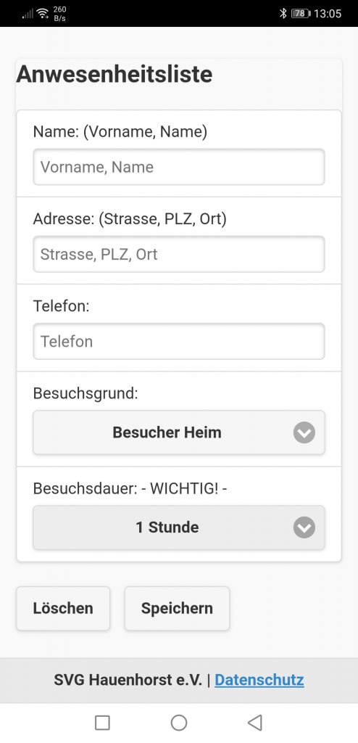
Task: Tap the SVG Hauenhorst e.V. footer text
Action: click(128, 680)
